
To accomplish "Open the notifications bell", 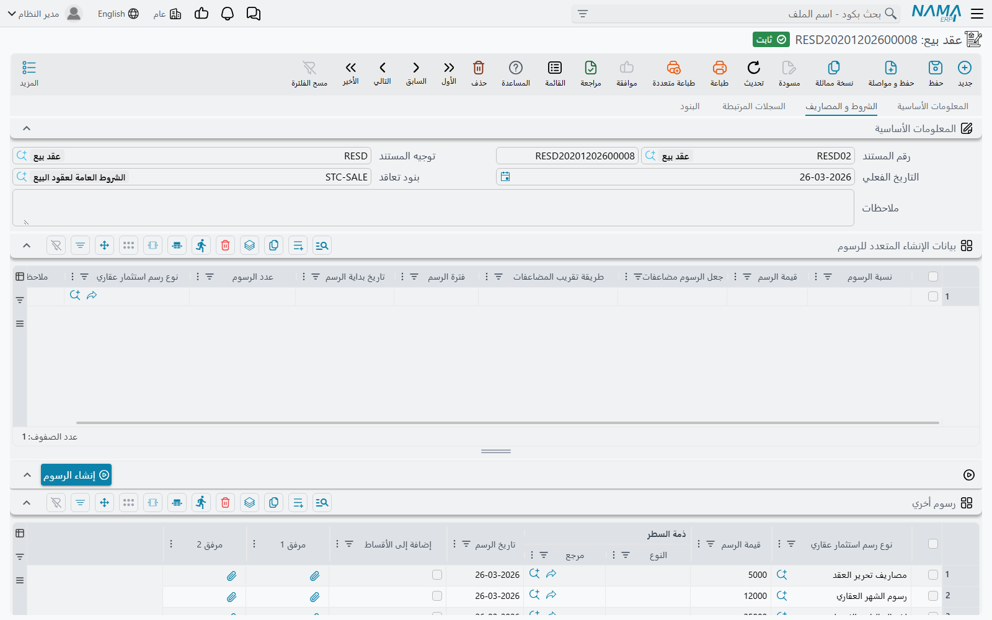I will [228, 14].
